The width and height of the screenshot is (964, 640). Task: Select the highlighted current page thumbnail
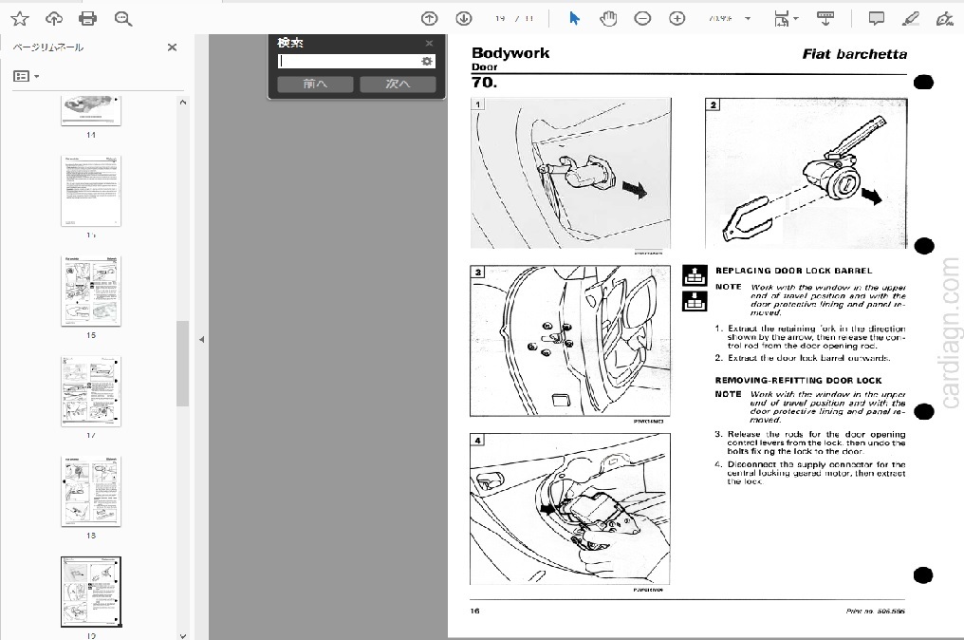coord(91,592)
